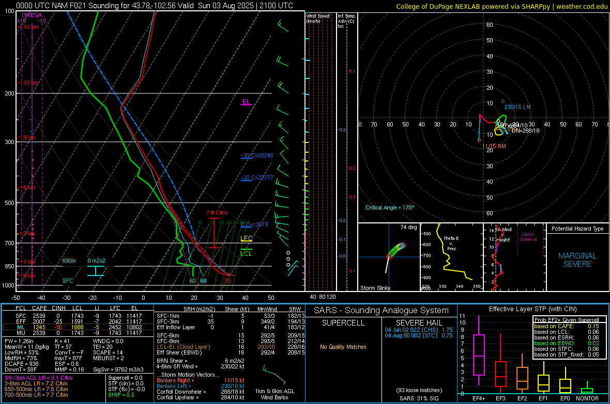The height and width of the screenshot is (404, 610).
Task: Select the '15 km' height marker
Action: [x=30, y=27]
